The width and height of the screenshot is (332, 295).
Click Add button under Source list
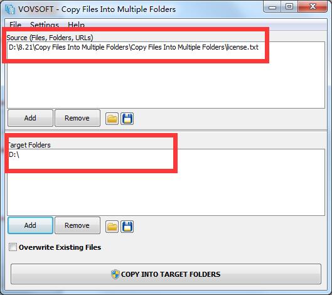(x=30, y=118)
